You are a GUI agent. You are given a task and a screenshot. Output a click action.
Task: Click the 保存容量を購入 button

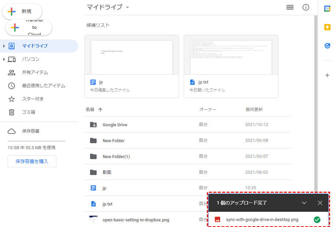32,161
